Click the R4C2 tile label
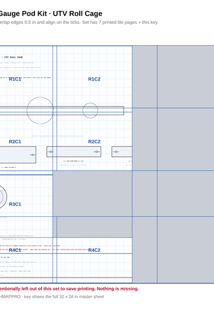The width and height of the screenshot is (214, 309). [x=95, y=250]
